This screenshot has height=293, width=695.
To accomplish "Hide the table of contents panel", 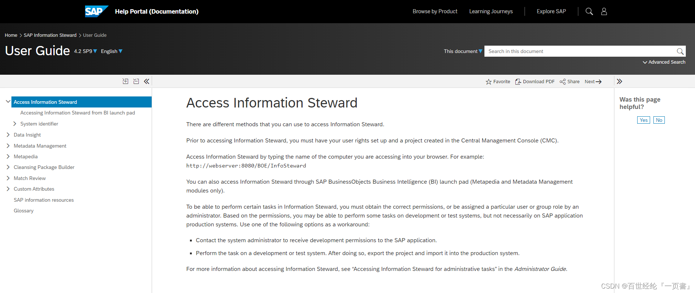I will point(147,81).
